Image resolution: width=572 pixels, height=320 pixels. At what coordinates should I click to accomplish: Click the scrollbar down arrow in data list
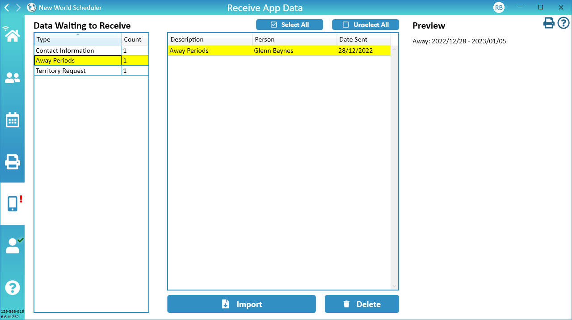[x=394, y=286]
